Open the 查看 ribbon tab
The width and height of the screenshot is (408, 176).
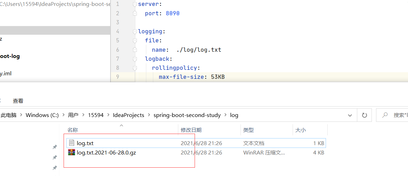click(18, 101)
